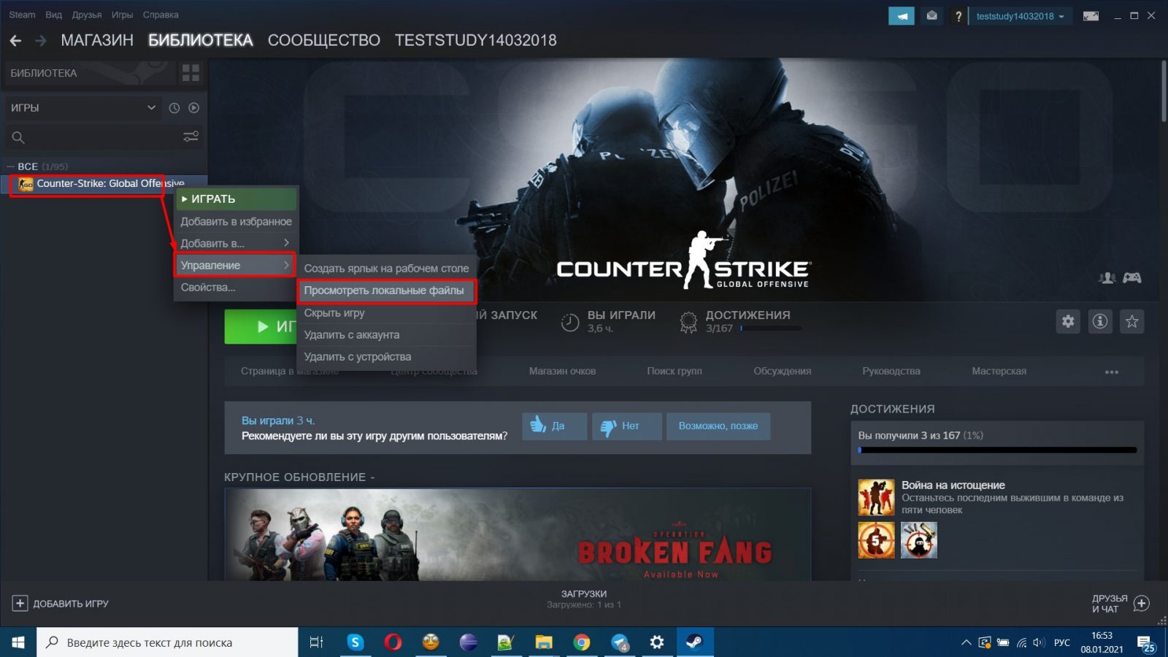Click Нет thumbs-down button

point(627,426)
